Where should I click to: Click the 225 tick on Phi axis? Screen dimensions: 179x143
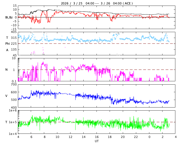coord(13,44)
